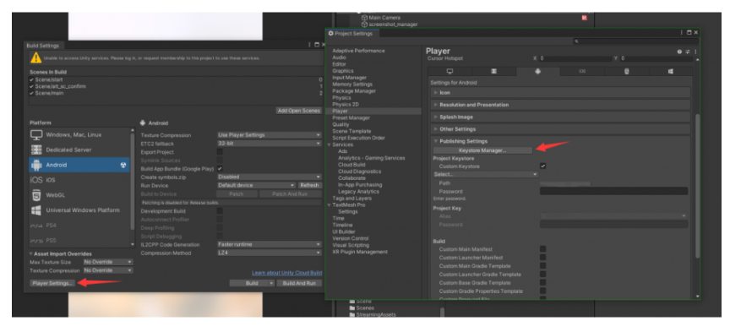Click the Build And Run button
This screenshot has height=332, width=730.
click(x=299, y=283)
